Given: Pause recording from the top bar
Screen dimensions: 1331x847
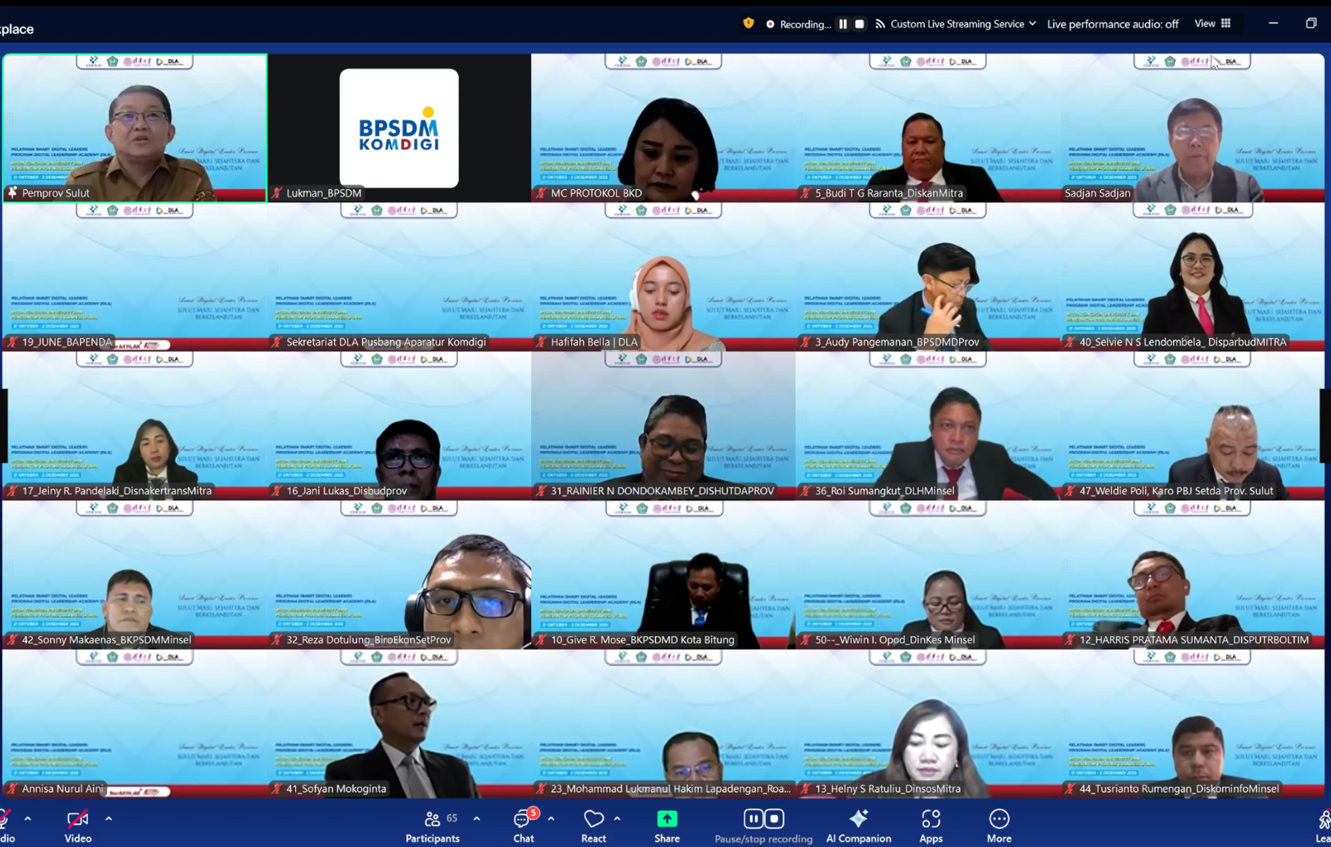Looking at the screenshot, I should tap(843, 24).
